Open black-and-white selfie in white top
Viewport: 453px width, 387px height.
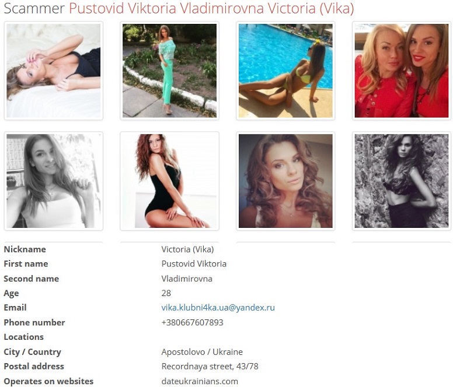point(54,181)
